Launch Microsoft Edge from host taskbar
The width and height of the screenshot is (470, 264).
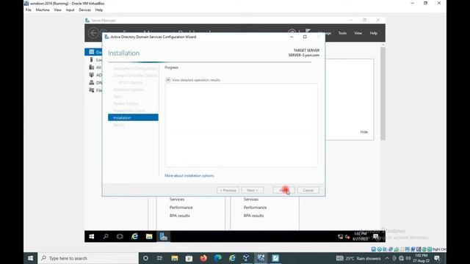pyautogui.click(x=218, y=258)
